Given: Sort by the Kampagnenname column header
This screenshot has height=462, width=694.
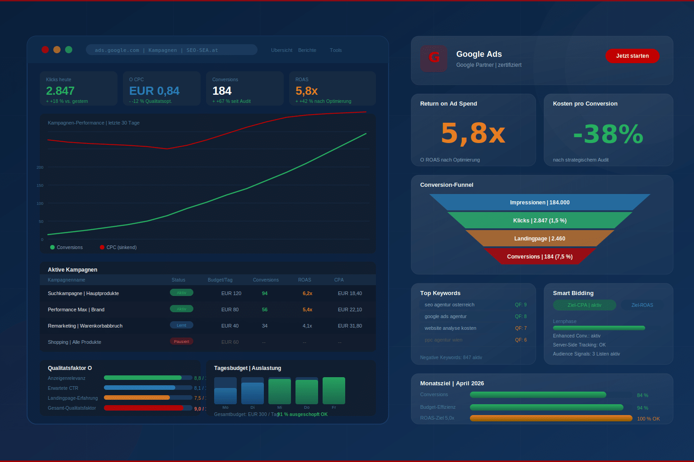Looking at the screenshot, I should (66, 280).
